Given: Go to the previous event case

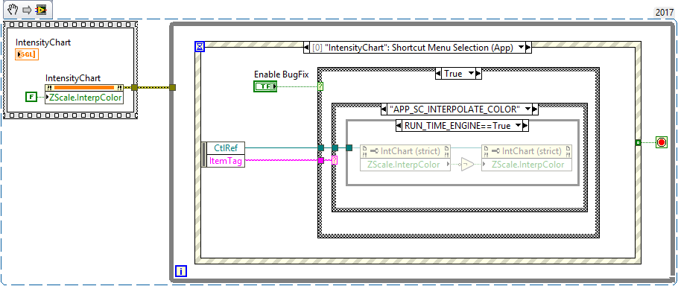Looking at the screenshot, I should click(306, 48).
